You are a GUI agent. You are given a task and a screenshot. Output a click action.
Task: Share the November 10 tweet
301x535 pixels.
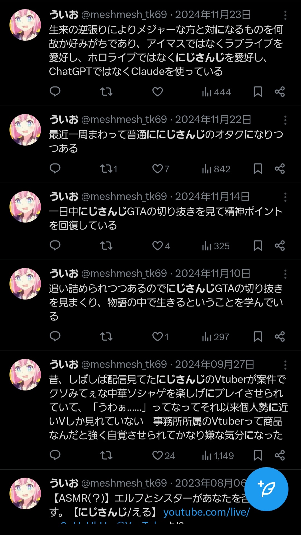pyautogui.click(x=280, y=336)
